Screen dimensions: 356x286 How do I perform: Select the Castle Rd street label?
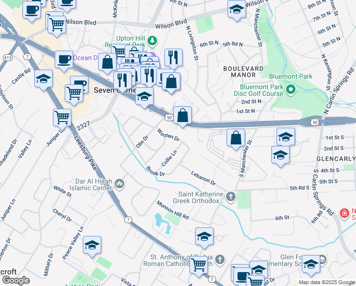(x=21, y=76)
